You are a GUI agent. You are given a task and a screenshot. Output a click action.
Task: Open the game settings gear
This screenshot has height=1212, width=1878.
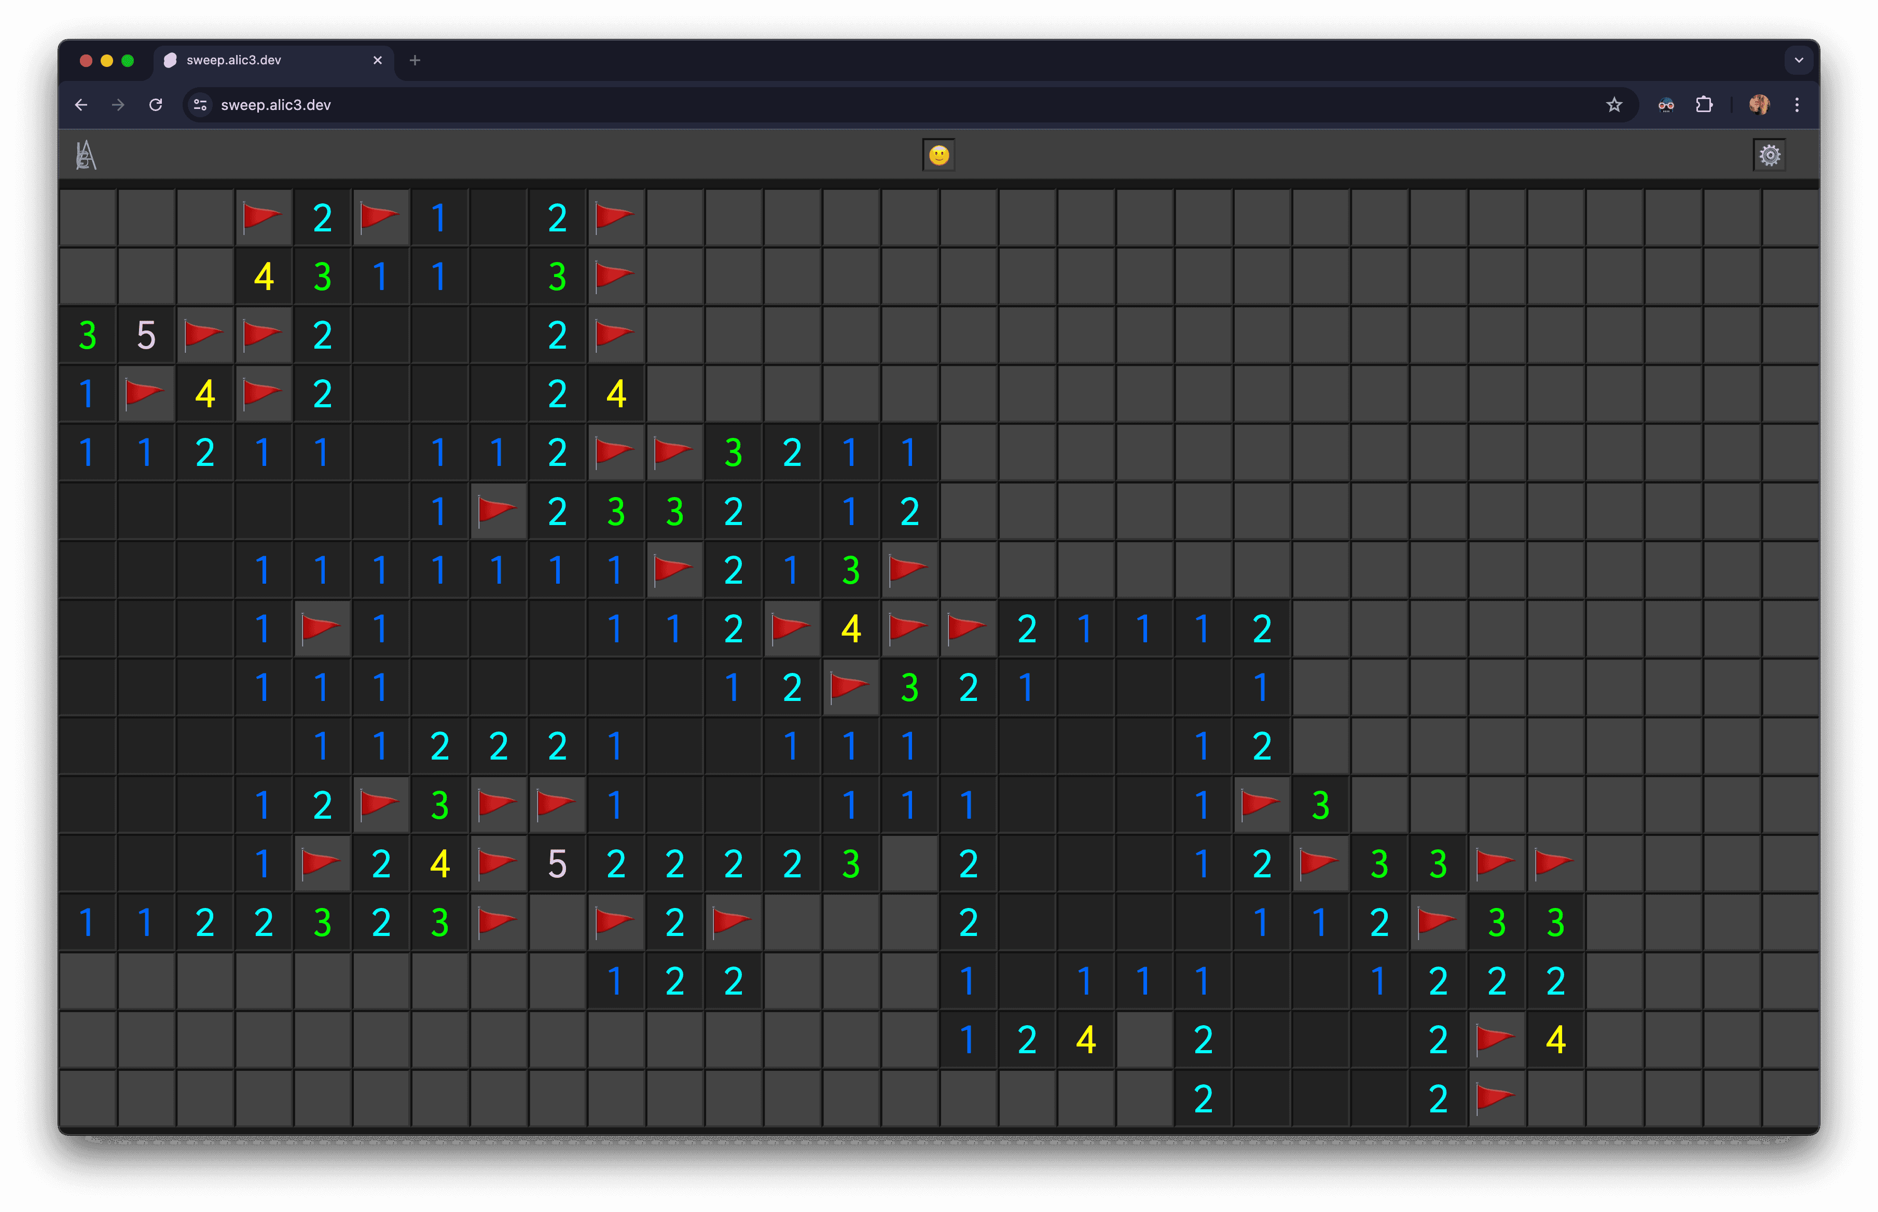coord(1770,155)
